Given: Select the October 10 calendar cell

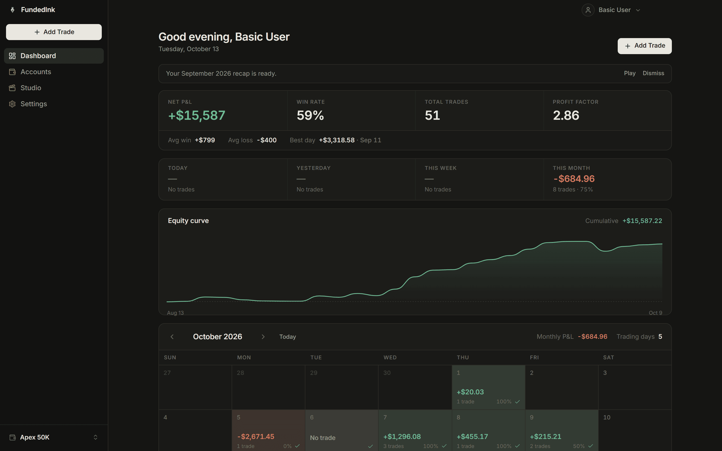Looking at the screenshot, I should pyautogui.click(x=635, y=430).
